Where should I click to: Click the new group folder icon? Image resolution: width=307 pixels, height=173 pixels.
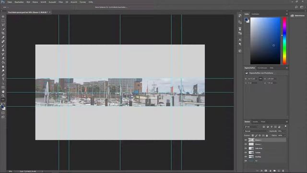coord(274,171)
